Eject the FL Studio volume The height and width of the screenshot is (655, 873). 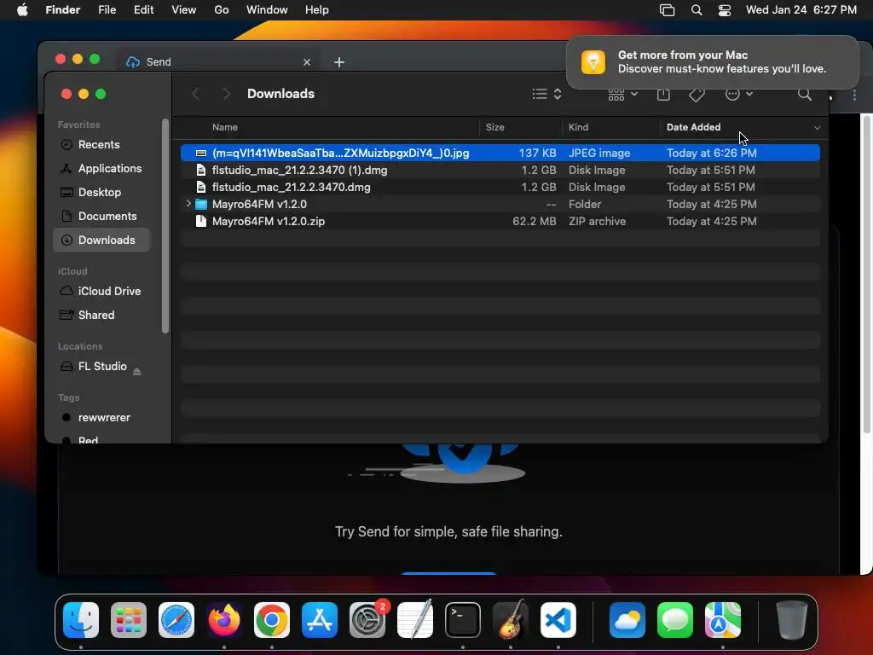pos(137,371)
